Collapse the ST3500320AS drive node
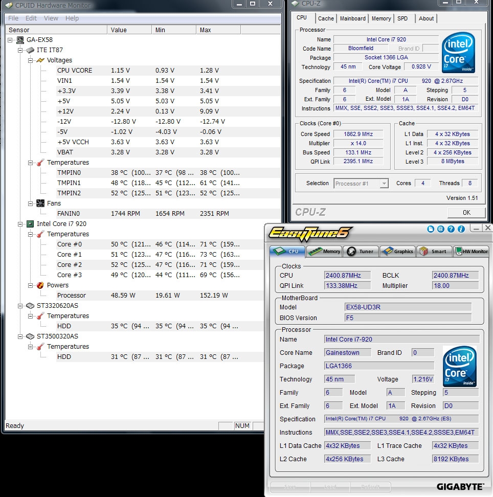Screen dimensions: 493x497 (x=20, y=336)
